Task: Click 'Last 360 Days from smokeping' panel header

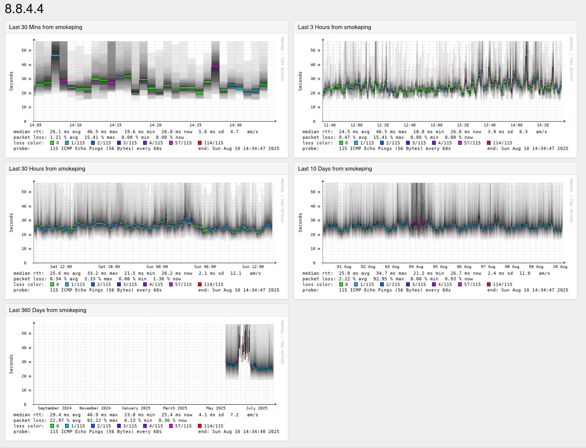Action: (x=48, y=310)
